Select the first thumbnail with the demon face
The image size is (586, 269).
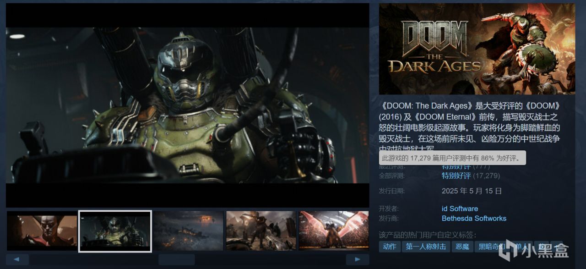42,231
